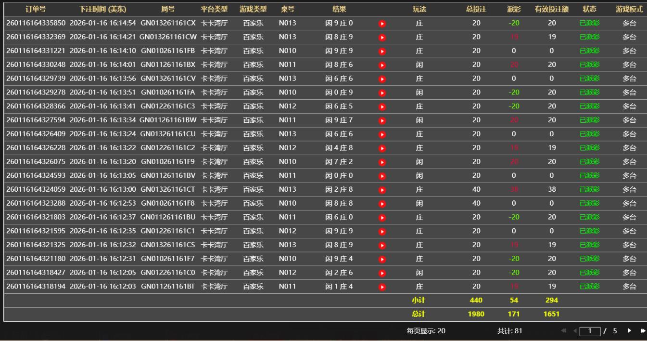Image resolution: width=647 pixels, height=341 pixels.
Task: Click round number GN013261161CX
Action: pyautogui.click(x=168, y=23)
